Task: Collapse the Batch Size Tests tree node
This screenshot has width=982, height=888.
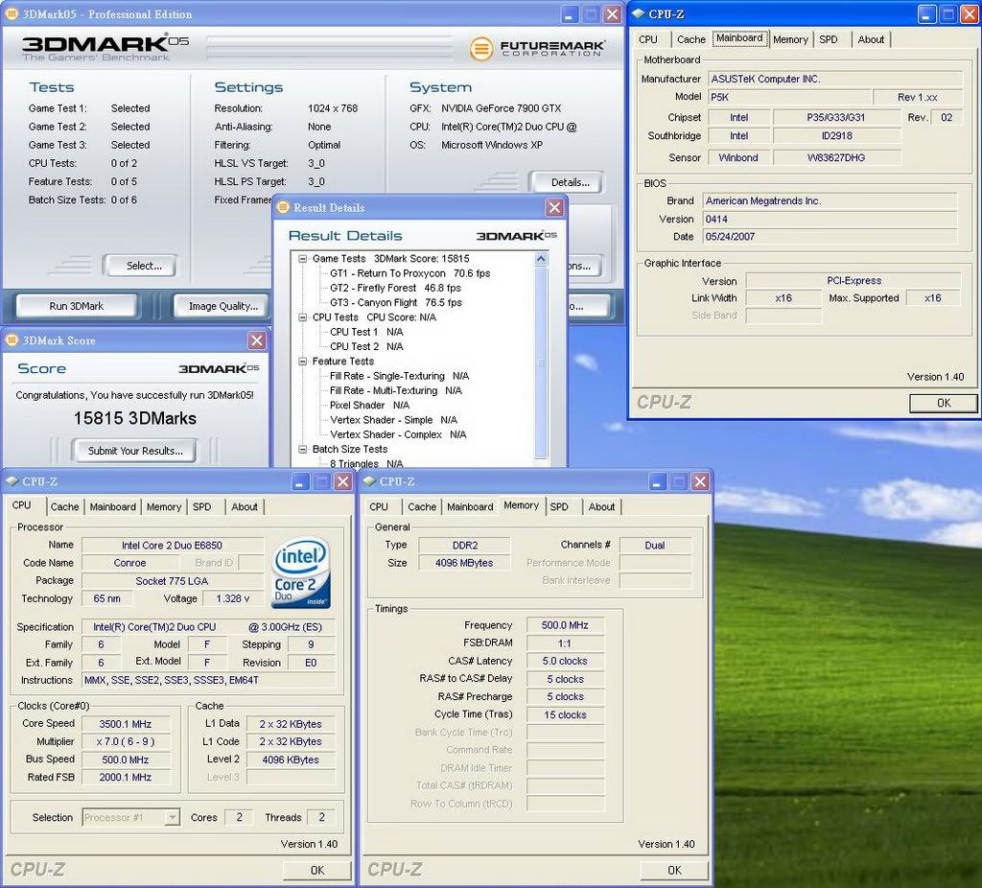Action: [x=303, y=449]
